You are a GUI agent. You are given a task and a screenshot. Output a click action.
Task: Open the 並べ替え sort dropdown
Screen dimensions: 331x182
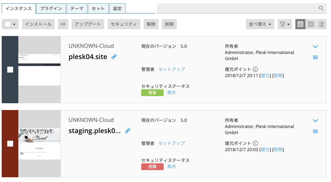pos(260,24)
